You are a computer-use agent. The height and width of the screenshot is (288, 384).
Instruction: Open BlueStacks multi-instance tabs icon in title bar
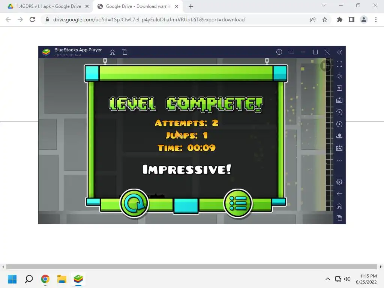click(124, 52)
